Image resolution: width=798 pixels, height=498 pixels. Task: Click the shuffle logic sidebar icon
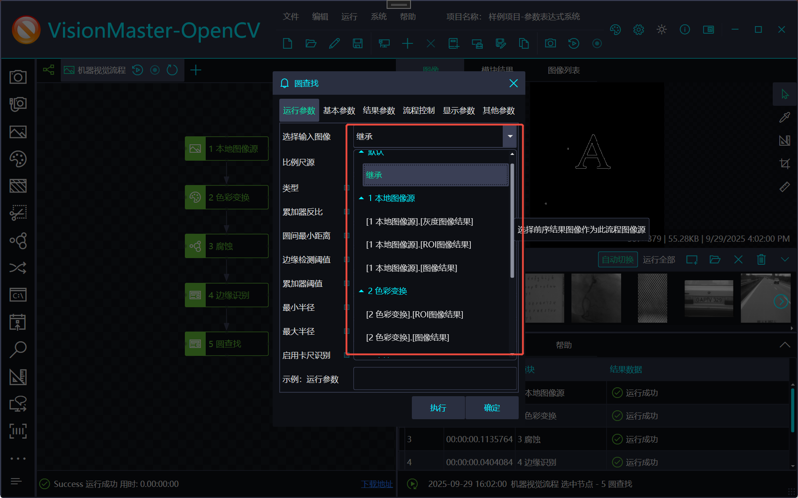18,268
